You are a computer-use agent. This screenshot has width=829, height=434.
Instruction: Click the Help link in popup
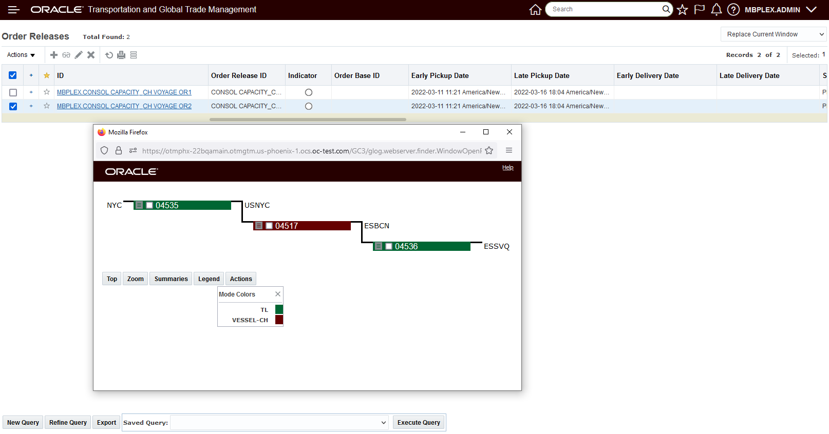tap(508, 167)
